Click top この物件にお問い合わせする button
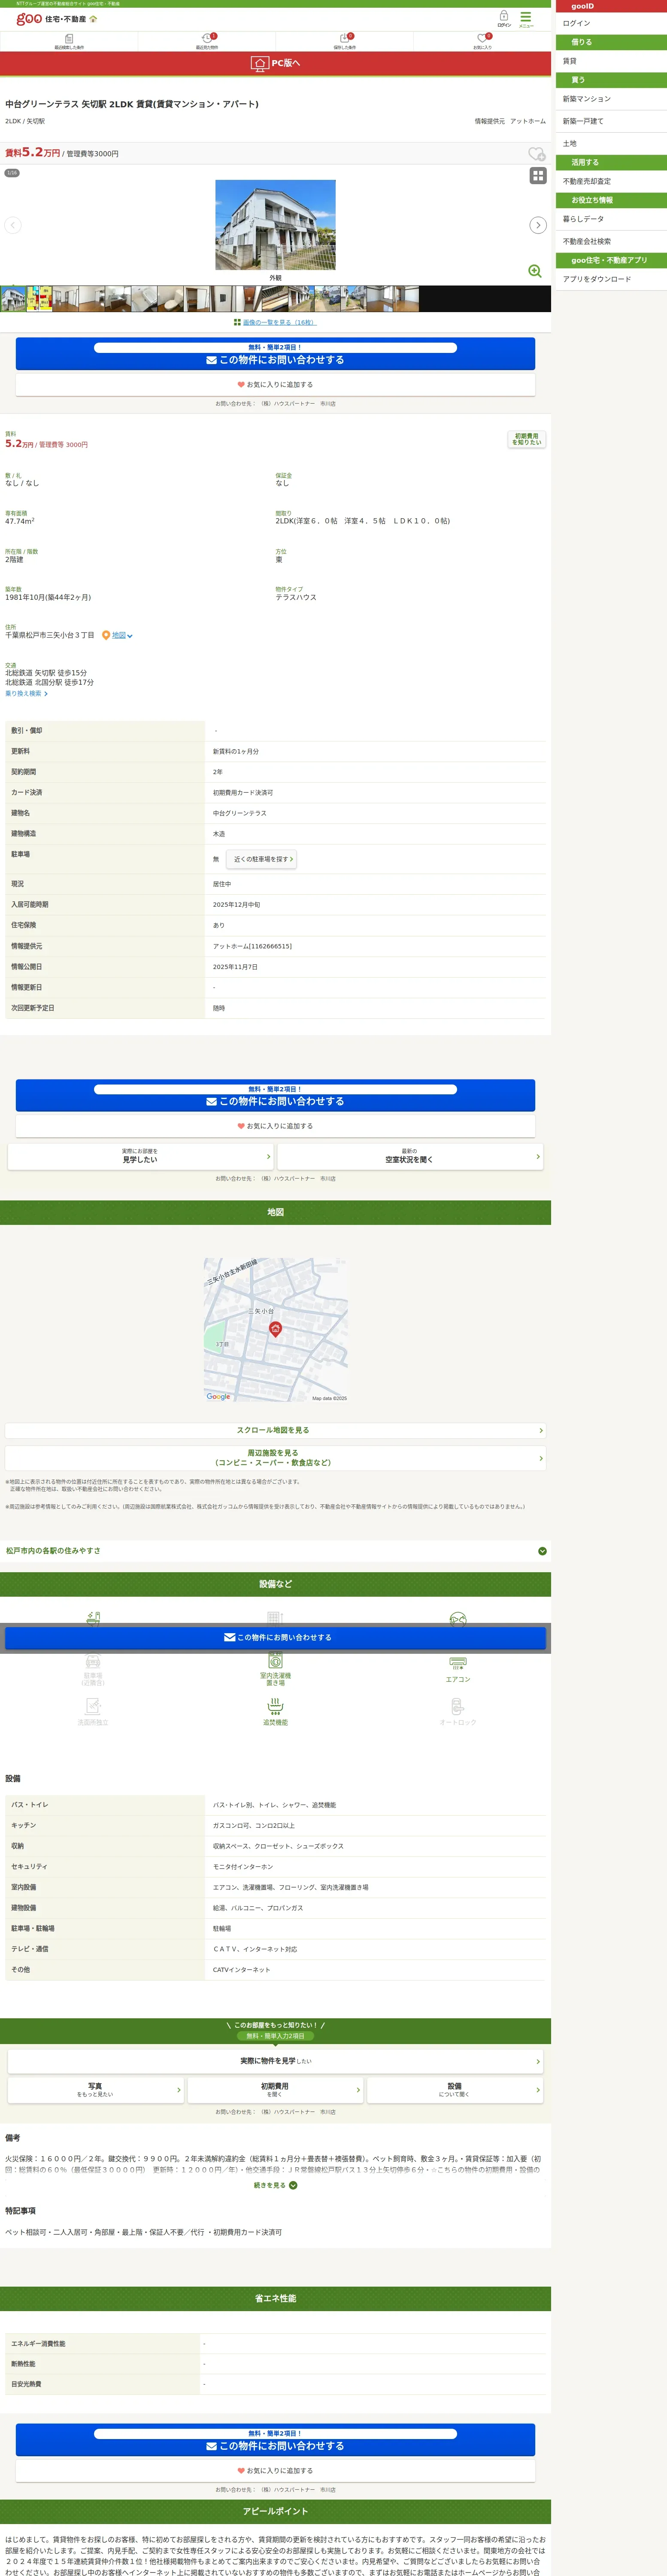 click(x=276, y=354)
